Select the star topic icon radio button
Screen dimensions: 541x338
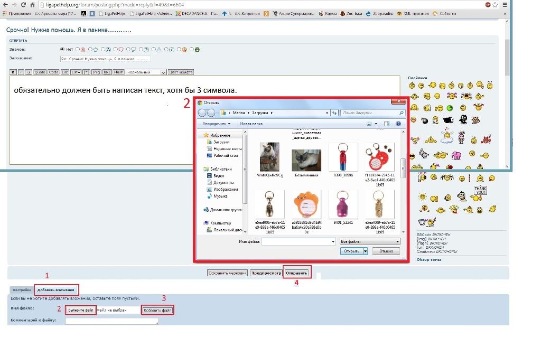pyautogui.click(x=90, y=49)
